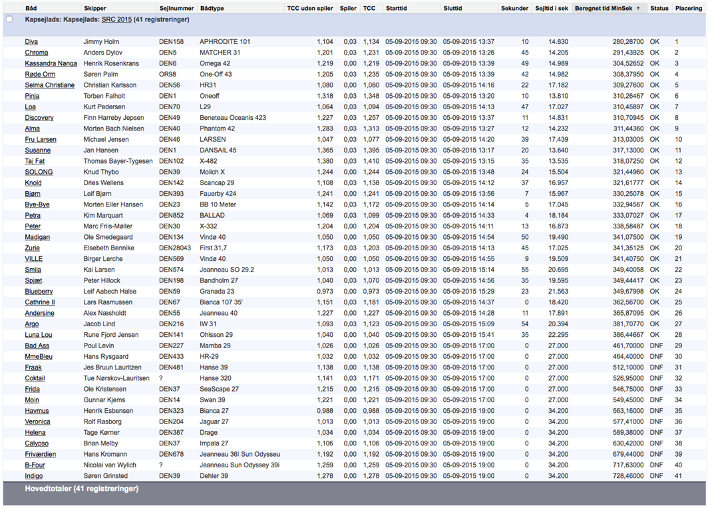Sort by the Status column header
Image resolution: width=708 pixels, height=508 pixels.
[659, 8]
